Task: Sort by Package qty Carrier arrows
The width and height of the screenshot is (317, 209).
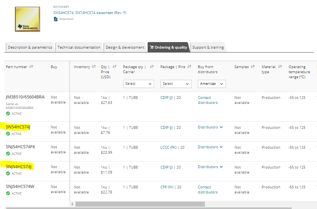Action: tap(152, 67)
